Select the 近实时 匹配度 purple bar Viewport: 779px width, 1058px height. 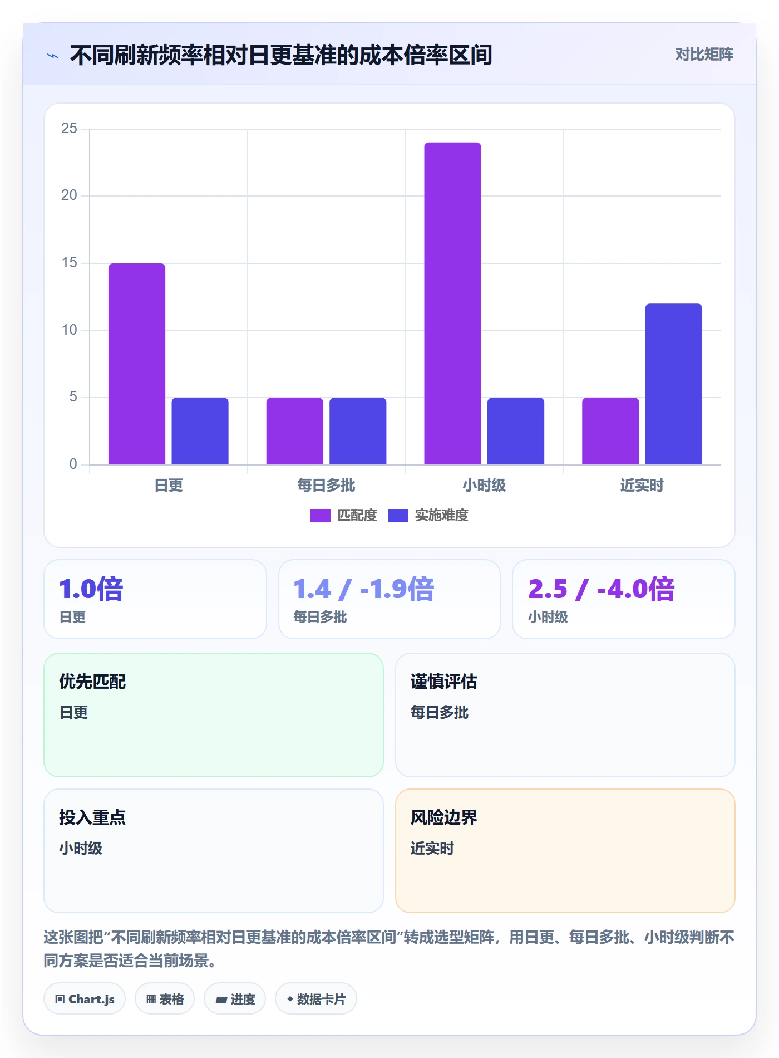[x=610, y=431]
